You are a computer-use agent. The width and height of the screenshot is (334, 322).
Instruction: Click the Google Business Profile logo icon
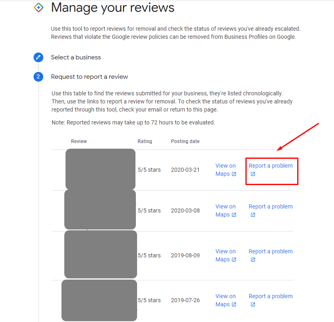pos(38,8)
